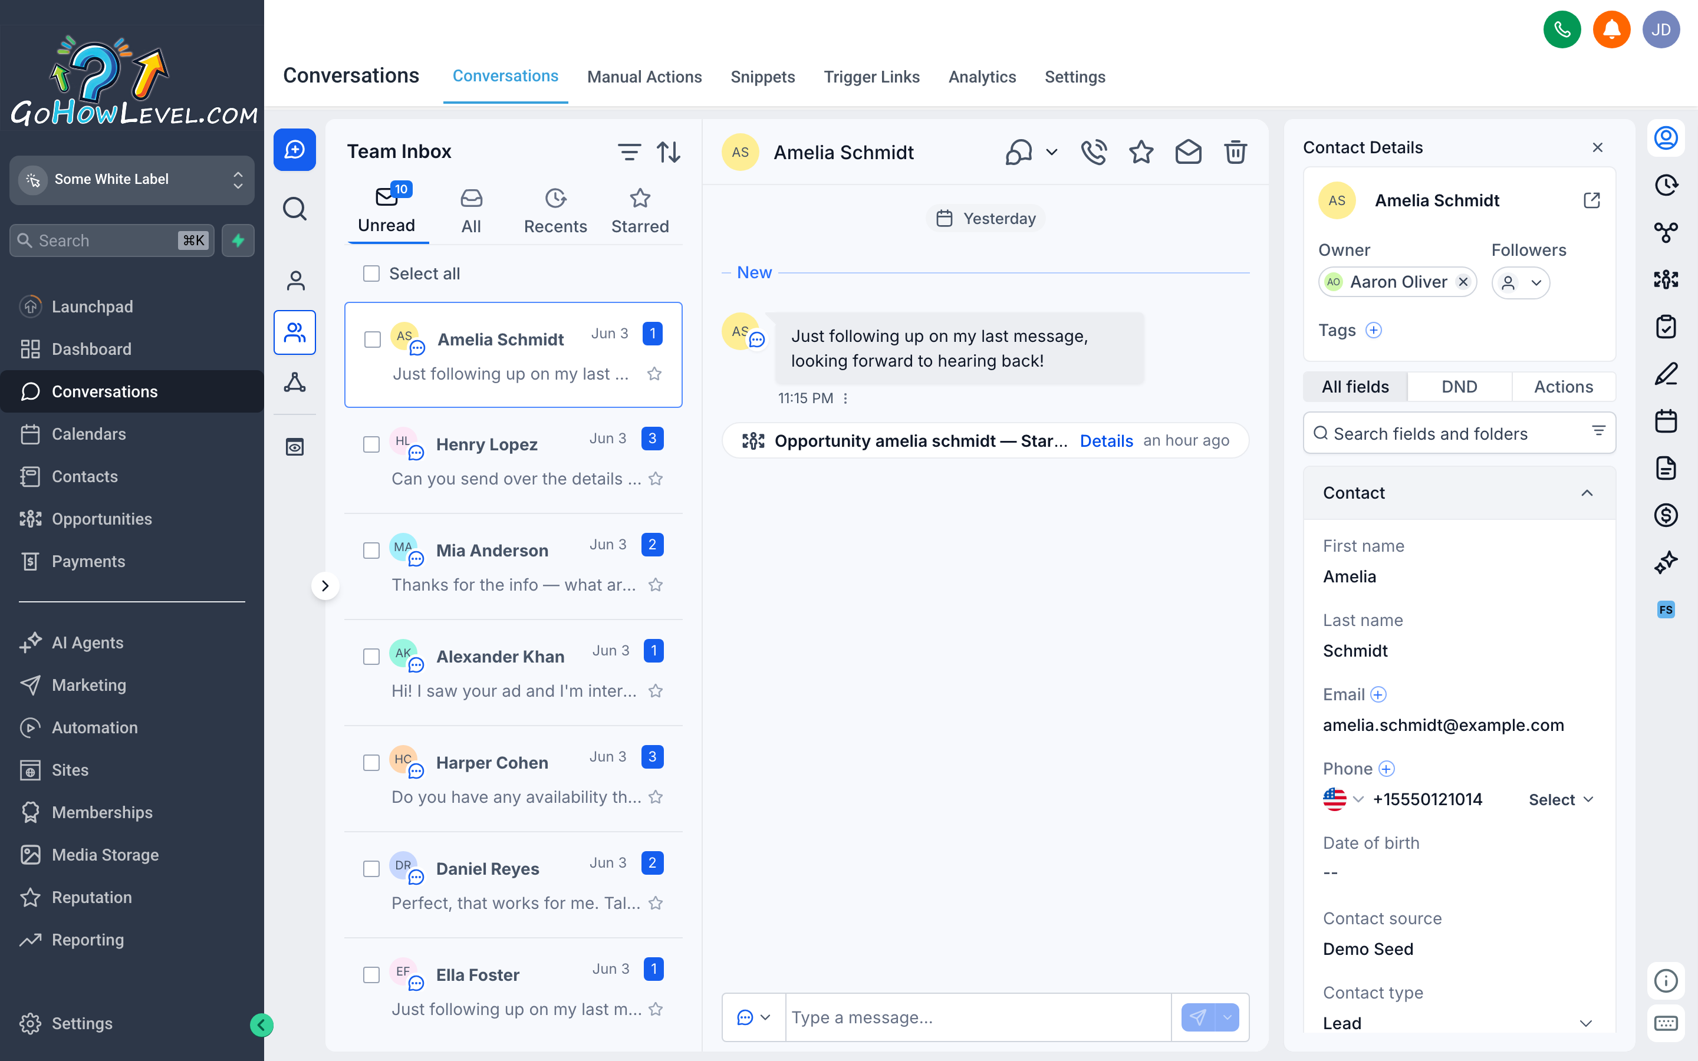Check the Harper Cohen conversation checkbox
The image size is (1698, 1061).
click(371, 762)
